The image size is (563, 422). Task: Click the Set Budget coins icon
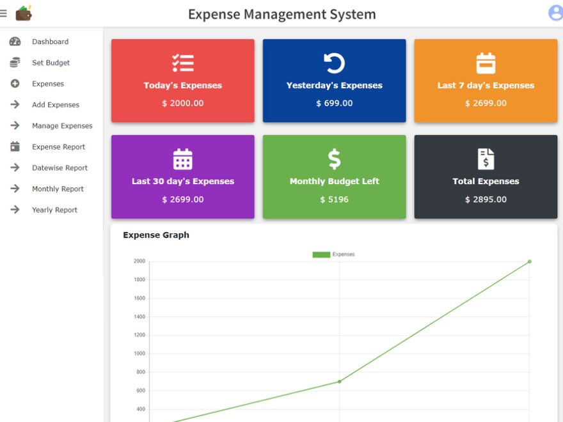coord(15,63)
